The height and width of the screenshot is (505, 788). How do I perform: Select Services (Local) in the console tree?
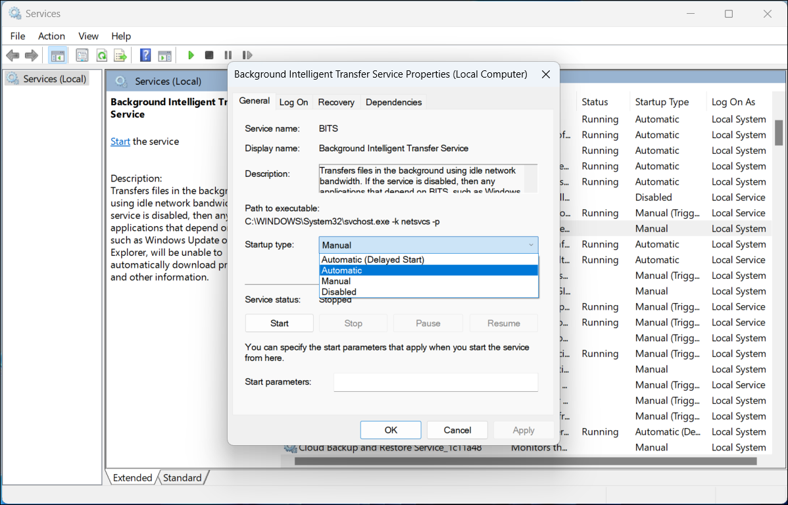click(x=47, y=79)
